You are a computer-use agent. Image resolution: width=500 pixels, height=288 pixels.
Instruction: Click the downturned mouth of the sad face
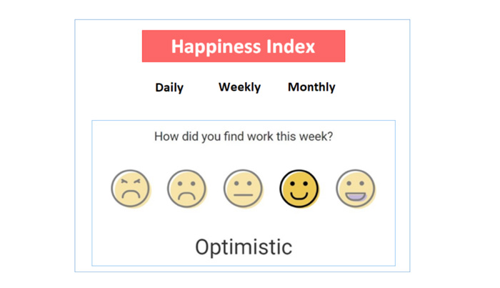187,196
